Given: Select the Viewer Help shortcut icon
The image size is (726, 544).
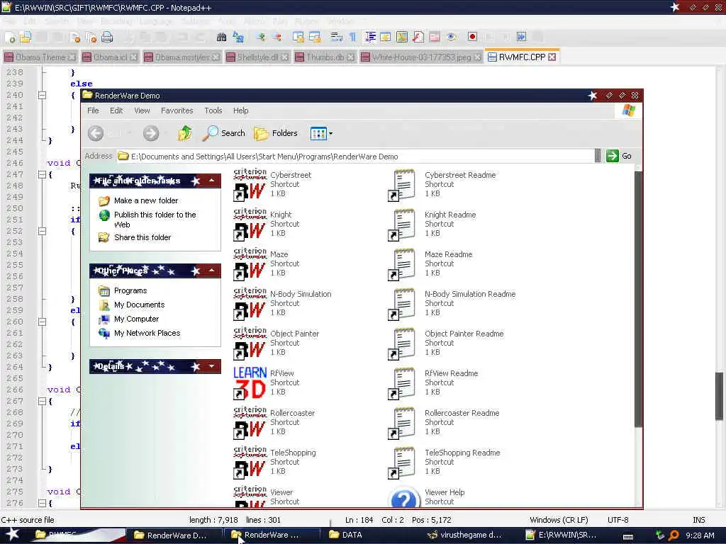Looking at the screenshot, I should pos(403,497).
